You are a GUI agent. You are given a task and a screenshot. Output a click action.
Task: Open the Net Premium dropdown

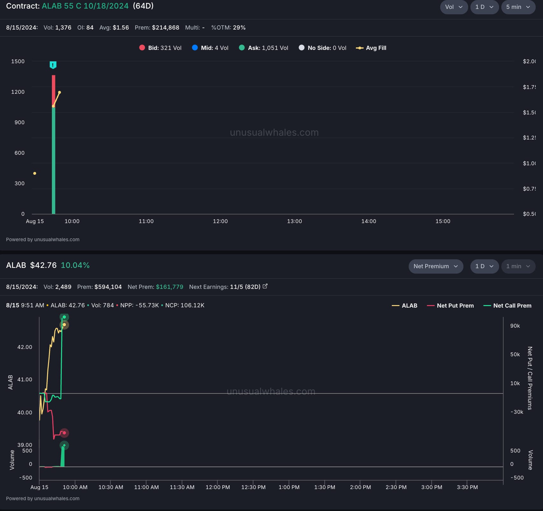tap(436, 266)
